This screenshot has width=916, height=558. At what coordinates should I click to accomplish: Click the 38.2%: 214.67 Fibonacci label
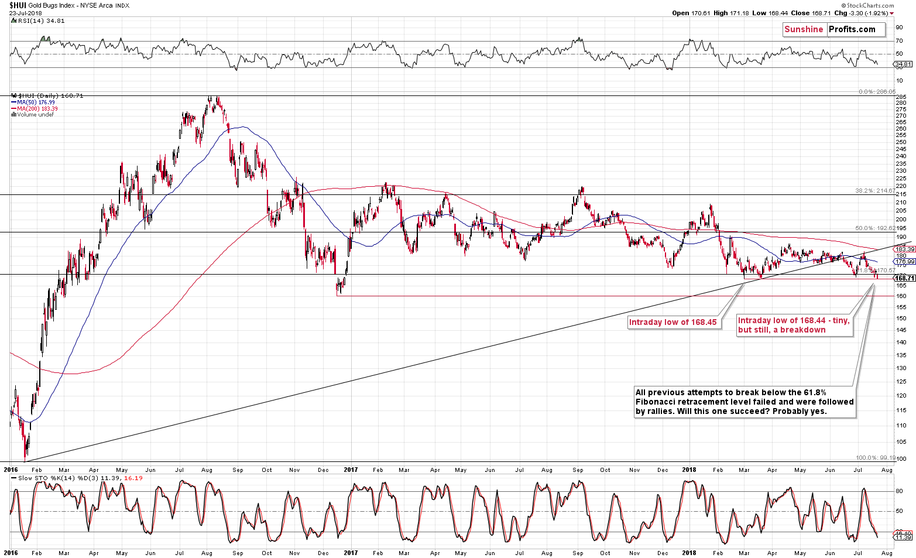point(876,191)
